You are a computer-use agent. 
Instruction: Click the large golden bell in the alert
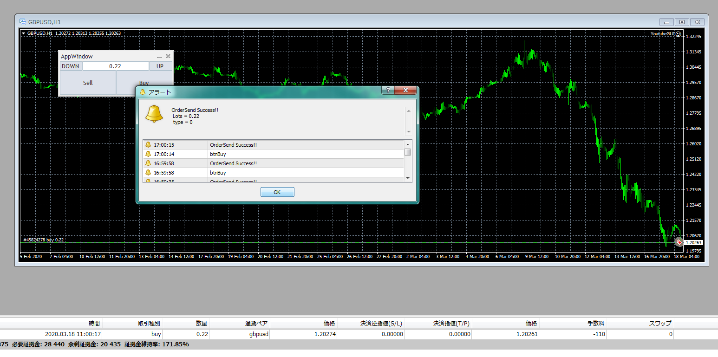click(154, 114)
